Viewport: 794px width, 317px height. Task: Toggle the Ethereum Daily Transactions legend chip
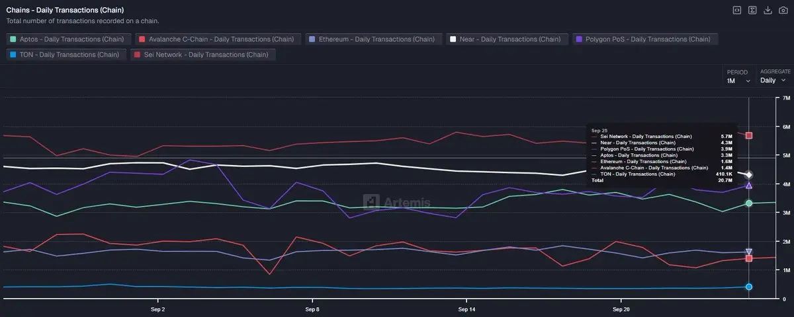point(373,39)
